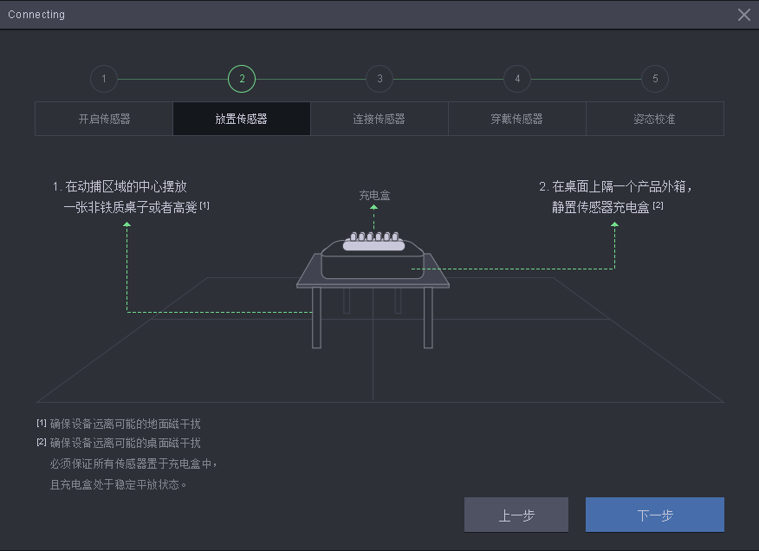Open the 姿态校准 tab

655,119
